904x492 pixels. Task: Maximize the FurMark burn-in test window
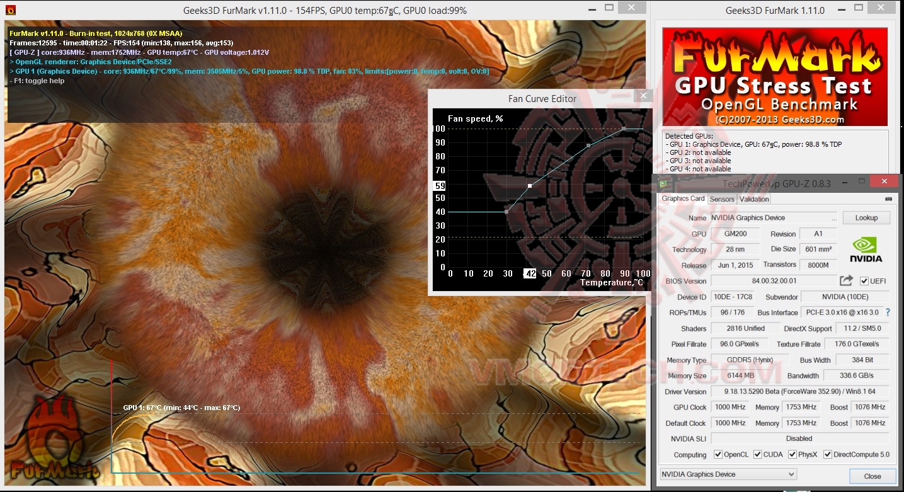(609, 8)
